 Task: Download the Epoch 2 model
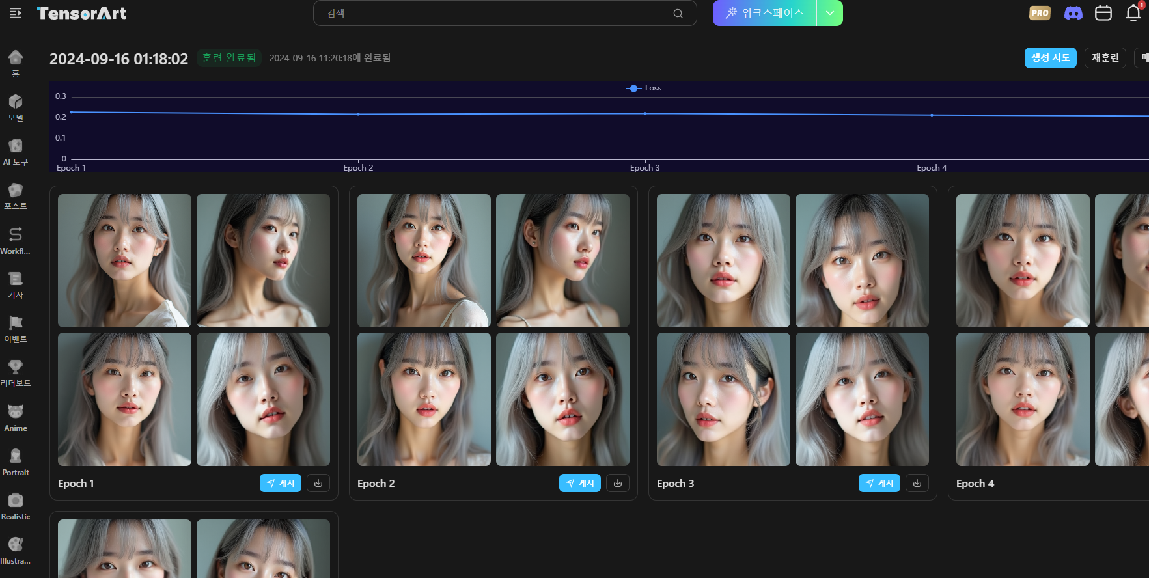click(x=618, y=483)
